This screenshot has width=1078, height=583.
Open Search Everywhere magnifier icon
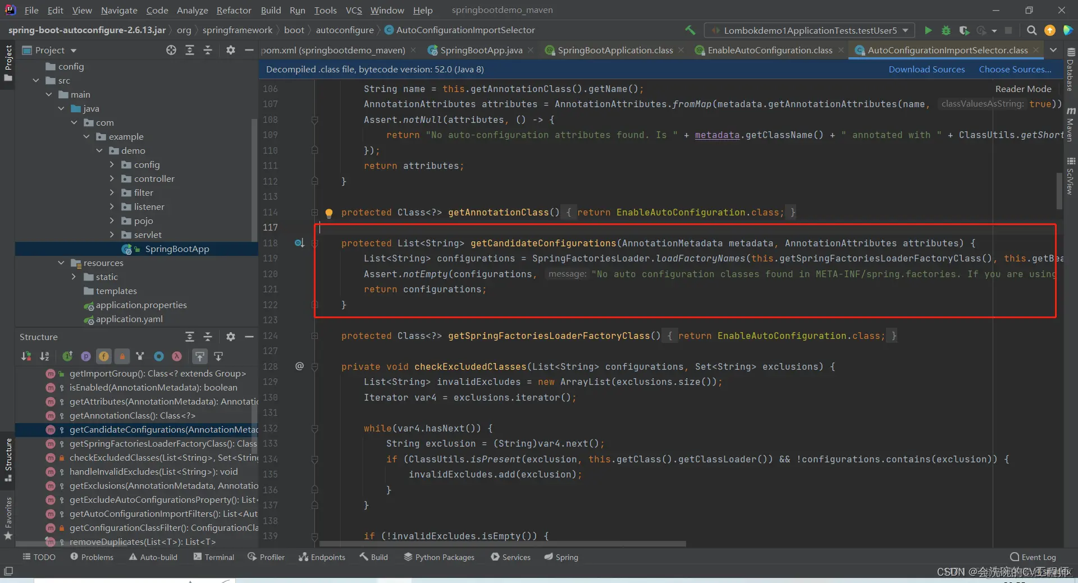[x=1031, y=30]
